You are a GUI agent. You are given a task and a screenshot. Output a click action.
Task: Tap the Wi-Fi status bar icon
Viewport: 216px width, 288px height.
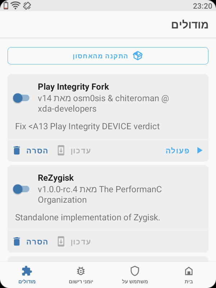(15, 5)
